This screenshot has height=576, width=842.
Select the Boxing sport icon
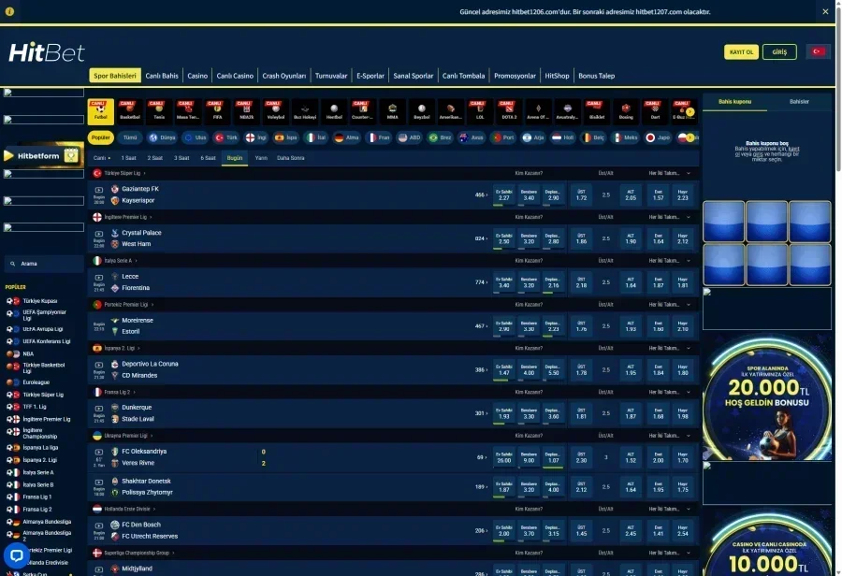click(x=626, y=111)
